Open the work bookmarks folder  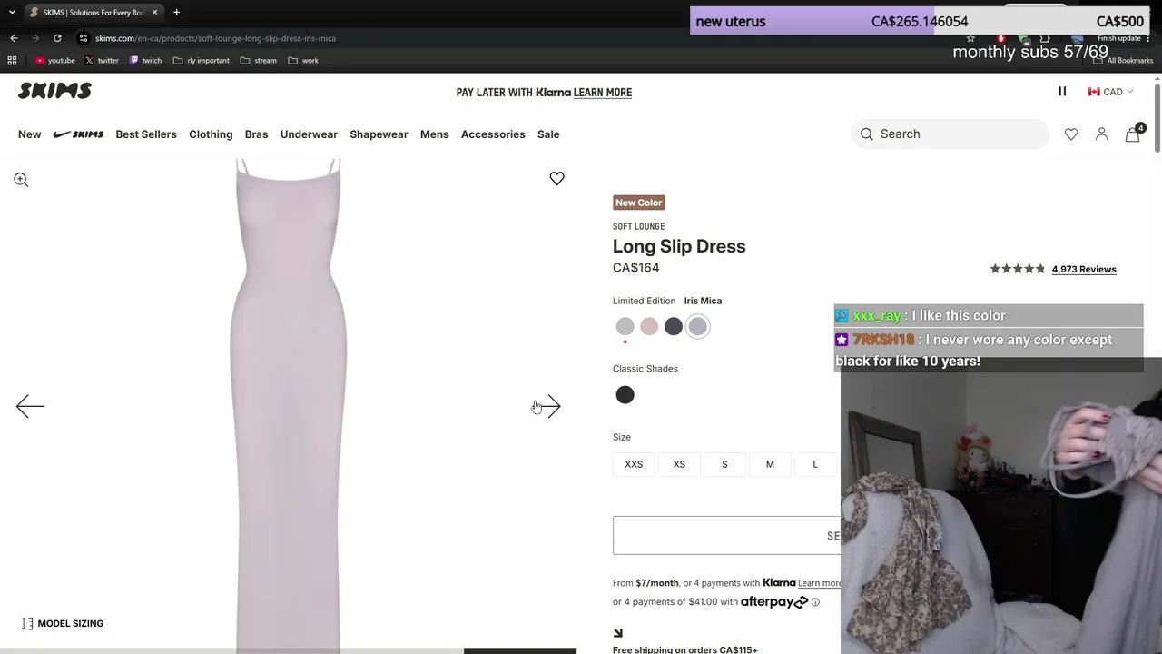303,61
